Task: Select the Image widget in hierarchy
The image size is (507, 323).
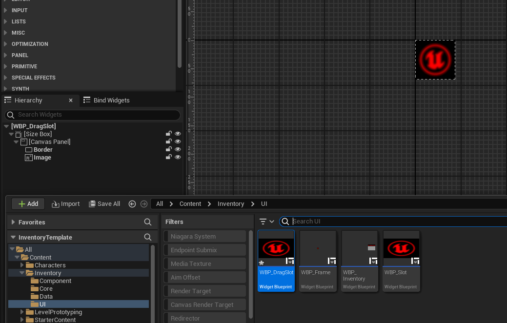Action: (42, 158)
